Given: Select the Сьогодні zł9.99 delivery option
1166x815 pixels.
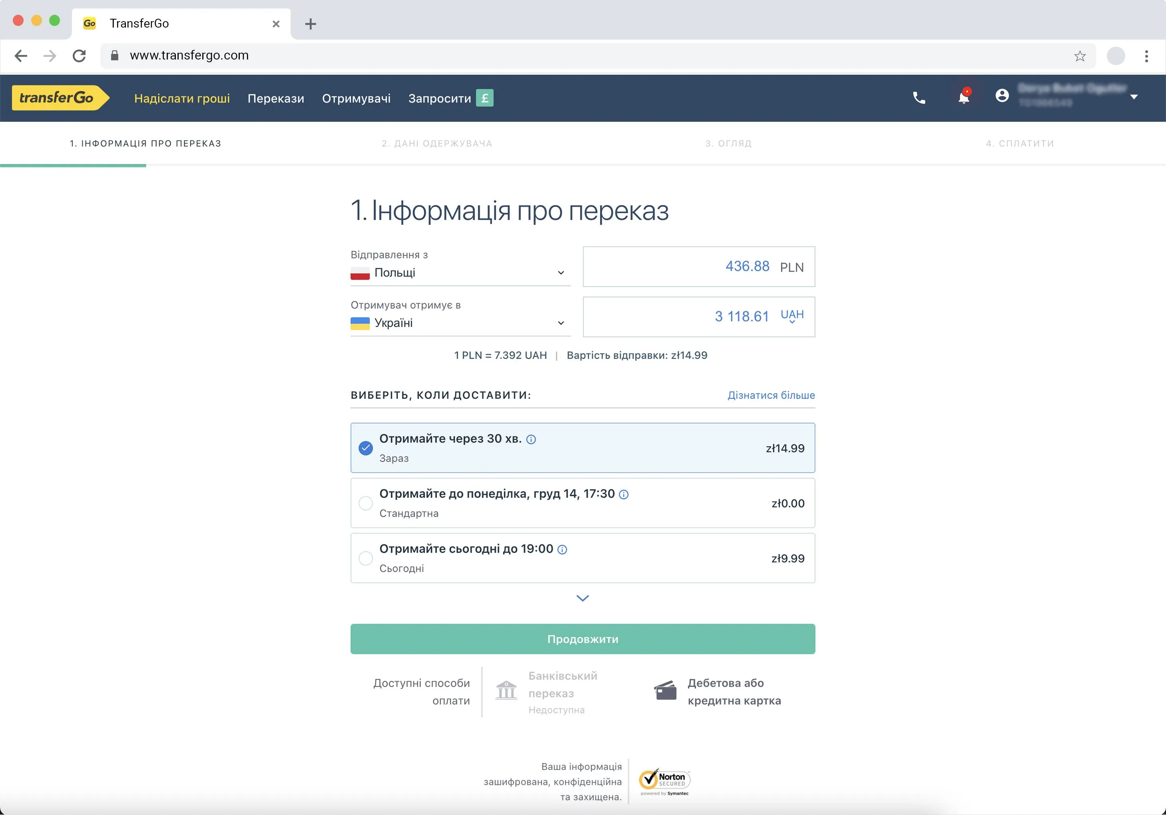Looking at the screenshot, I should point(366,559).
